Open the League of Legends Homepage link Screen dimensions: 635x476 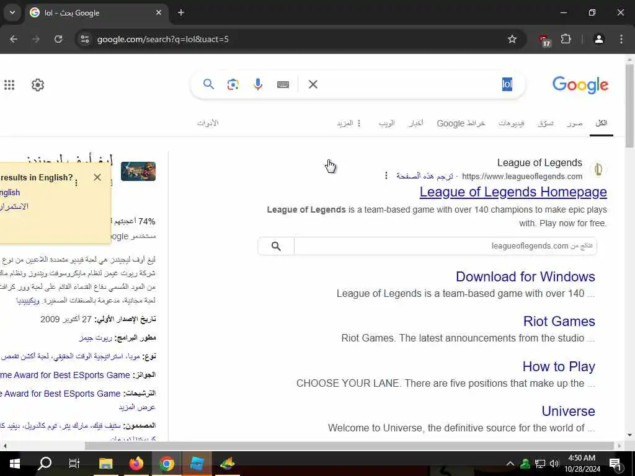513,192
